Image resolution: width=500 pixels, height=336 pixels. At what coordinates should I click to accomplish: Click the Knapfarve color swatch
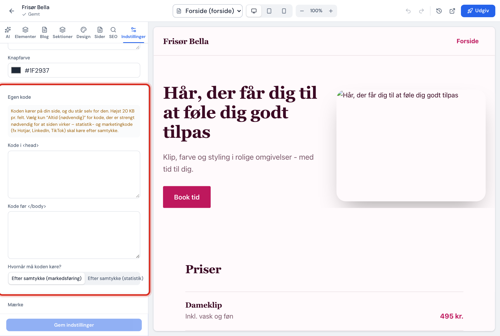[16, 70]
